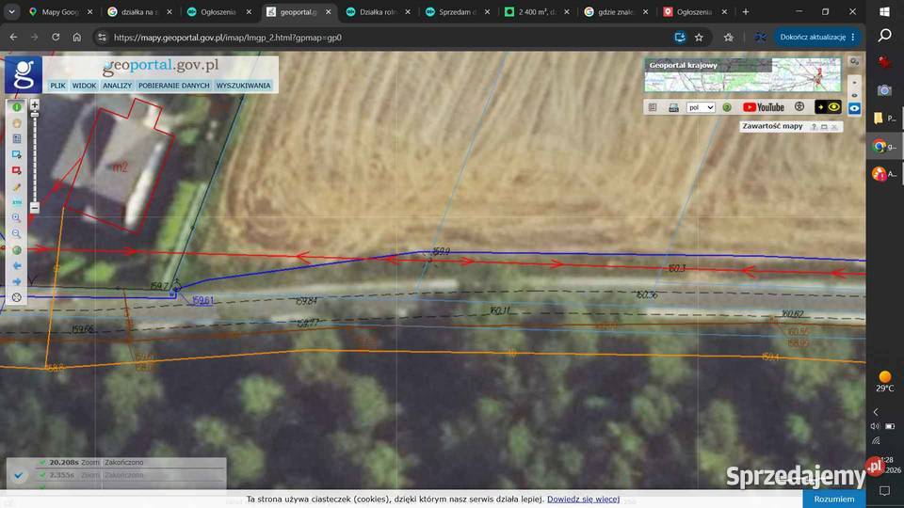The image size is (904, 508).
Task: Toggle the small gray eye button
Action: (854, 95)
